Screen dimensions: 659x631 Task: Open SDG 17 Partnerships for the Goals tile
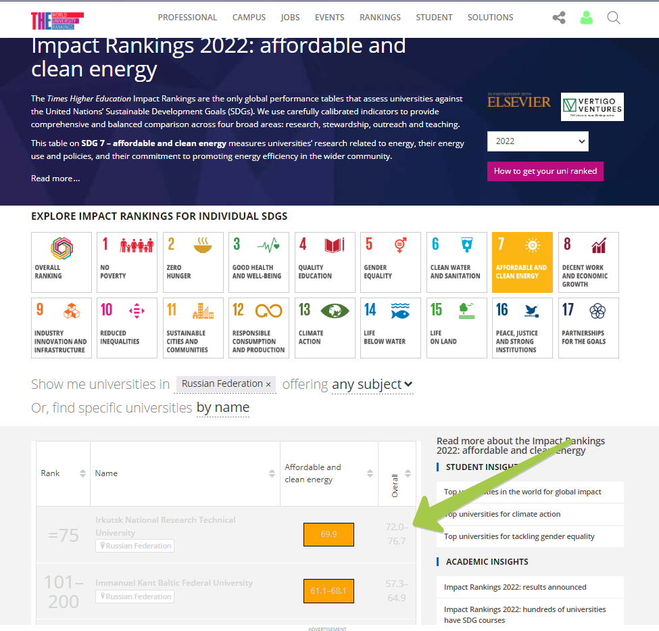pyautogui.click(x=589, y=328)
